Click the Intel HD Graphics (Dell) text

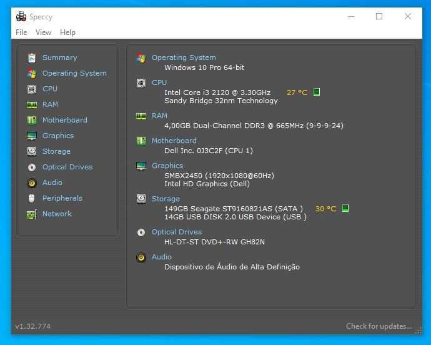point(207,184)
